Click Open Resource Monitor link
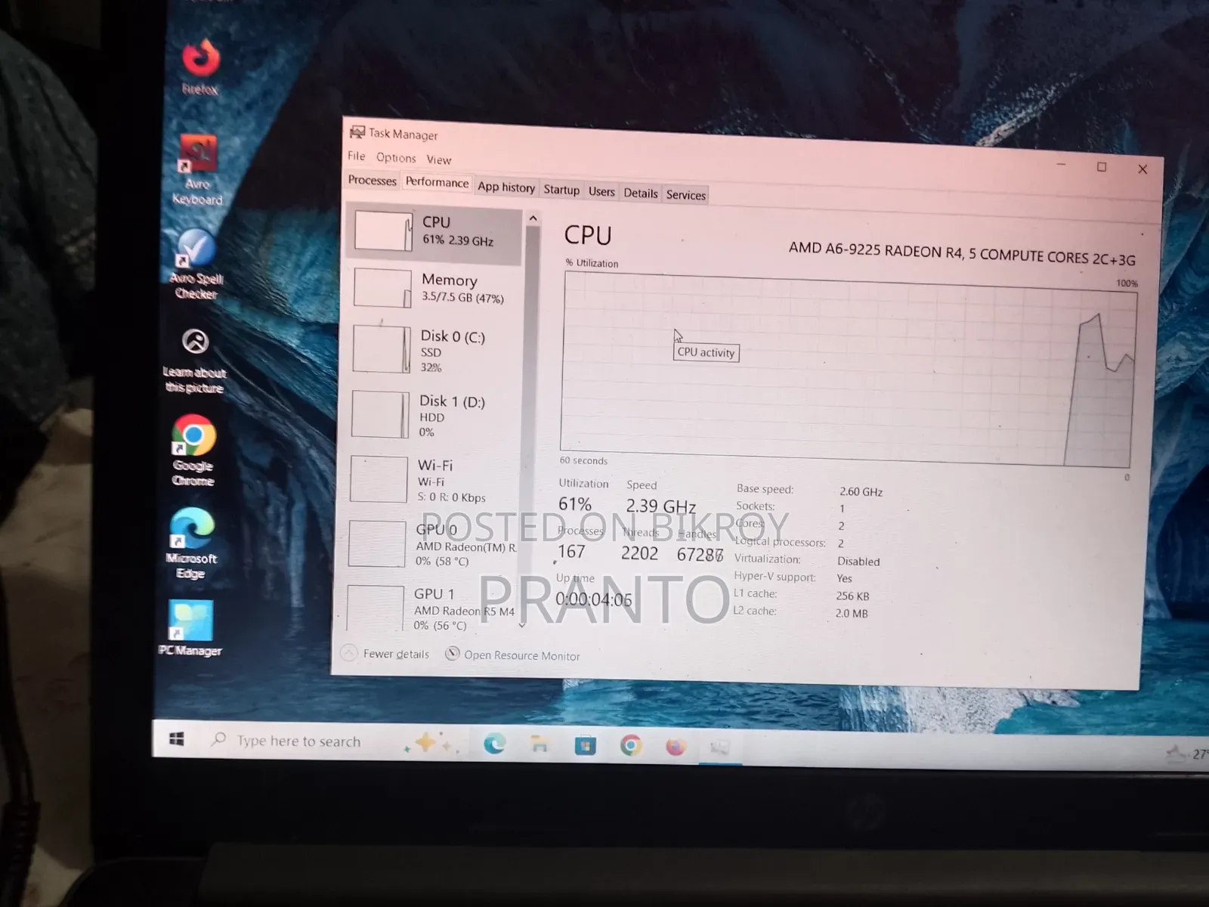The width and height of the screenshot is (1209, 907). point(522,655)
